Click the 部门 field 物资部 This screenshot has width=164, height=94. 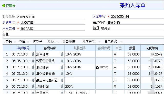point(132,28)
